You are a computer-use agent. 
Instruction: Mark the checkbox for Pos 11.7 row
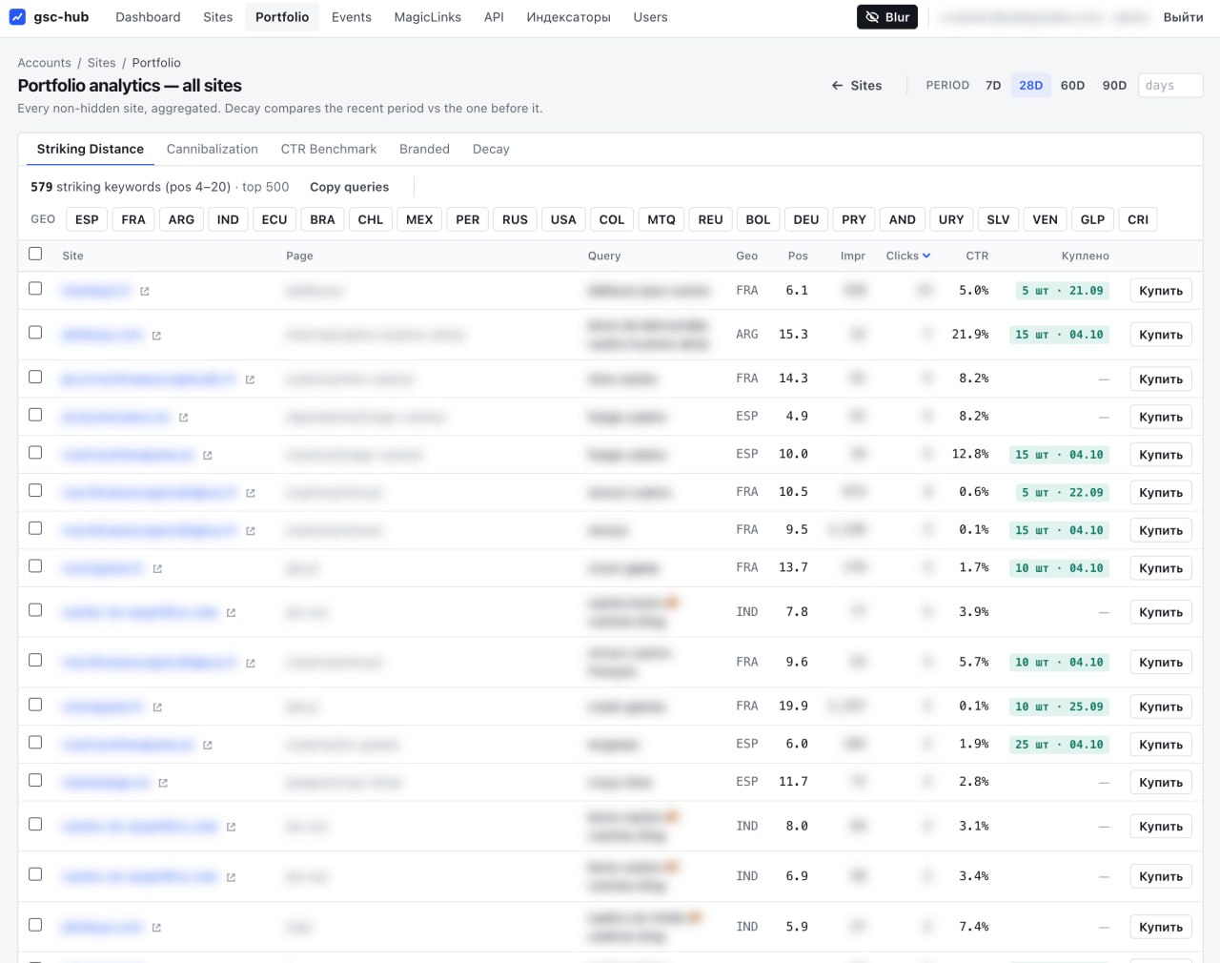pyautogui.click(x=35, y=780)
